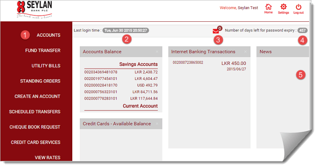Click balance LKR 117,644.84
The image size is (317, 167).
pyautogui.click(x=144, y=99)
